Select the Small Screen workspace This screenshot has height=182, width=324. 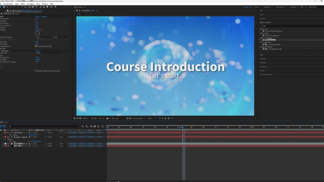tap(280, 7)
